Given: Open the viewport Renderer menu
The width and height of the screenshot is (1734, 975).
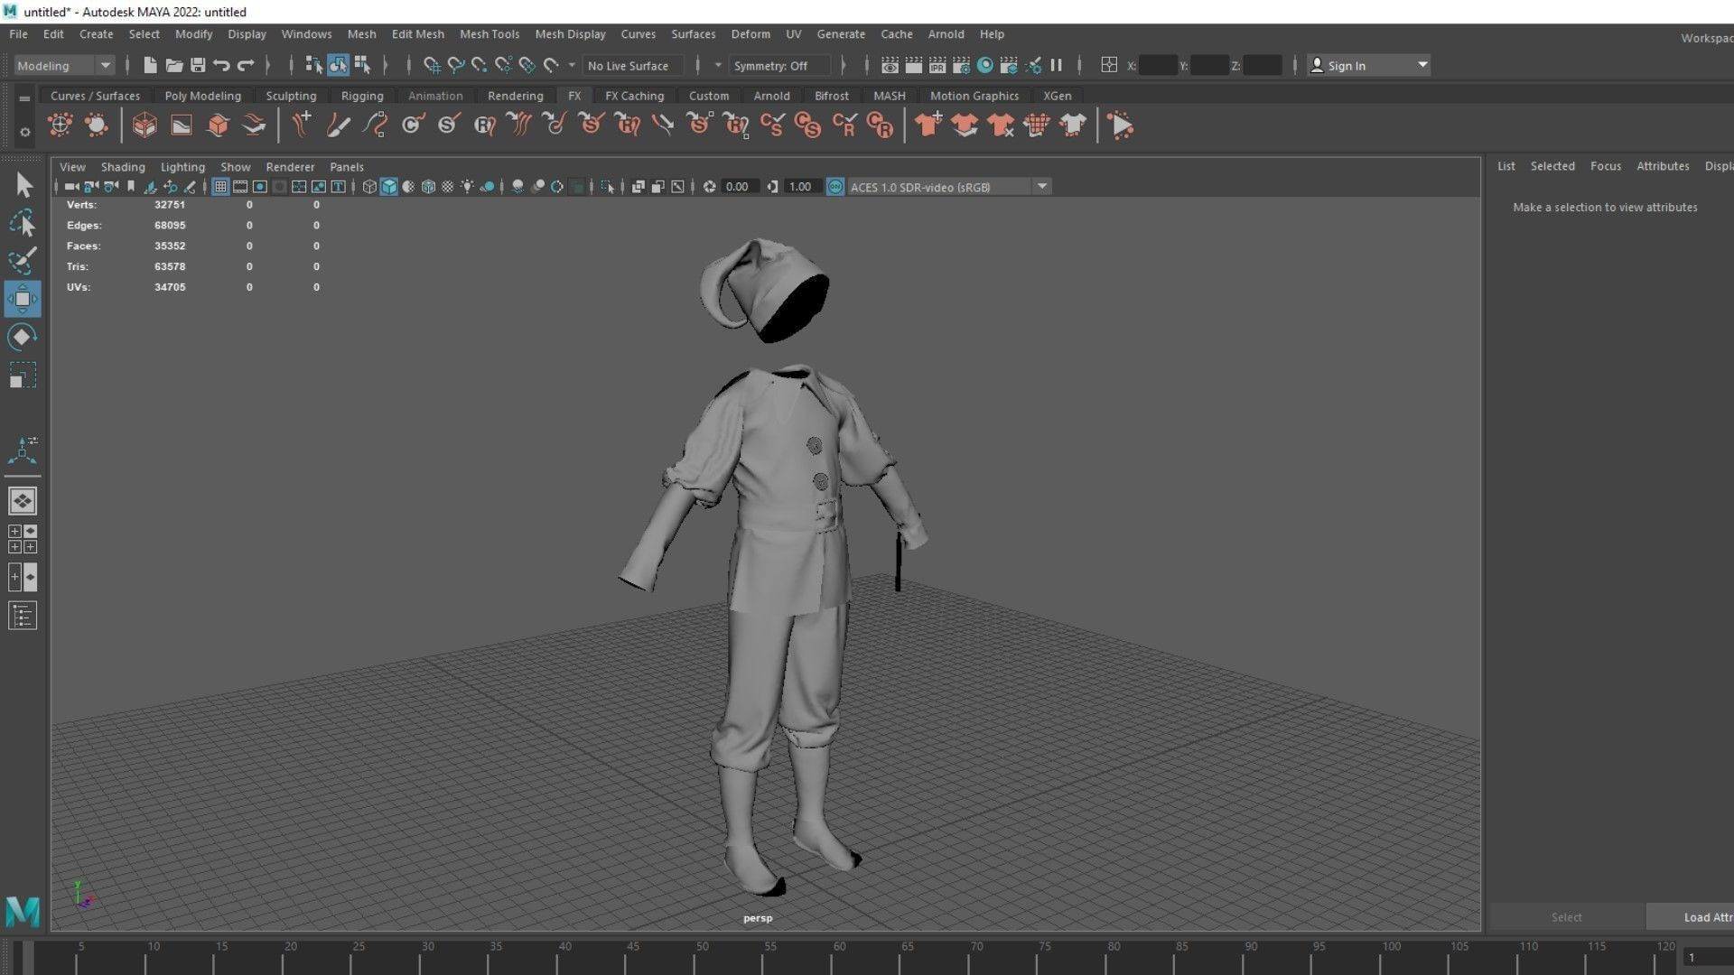Looking at the screenshot, I should click(290, 167).
